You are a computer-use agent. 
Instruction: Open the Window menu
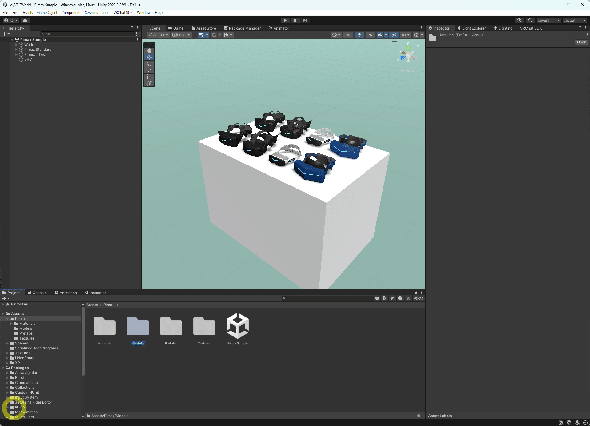pyautogui.click(x=143, y=13)
